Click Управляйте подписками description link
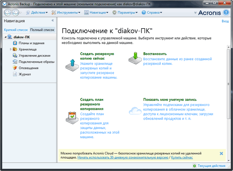 pos(178,112)
